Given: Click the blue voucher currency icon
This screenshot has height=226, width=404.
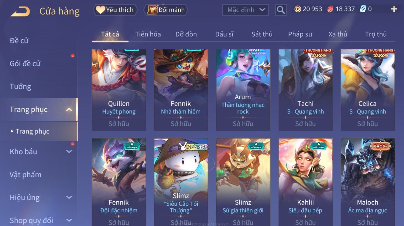Looking at the screenshot, I should 363,9.
